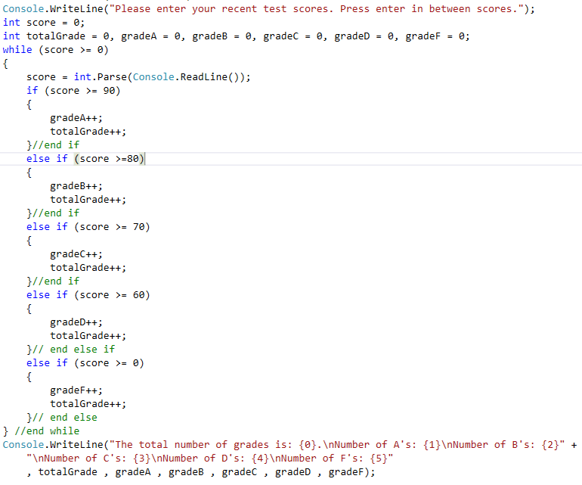Image resolution: width=582 pixels, height=485 pixels.
Task: Click the "if (score >= 90)" condition
Action: pos(73,91)
